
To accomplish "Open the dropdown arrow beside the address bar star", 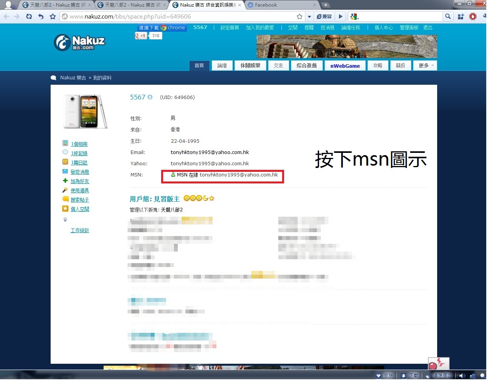I will [309, 17].
